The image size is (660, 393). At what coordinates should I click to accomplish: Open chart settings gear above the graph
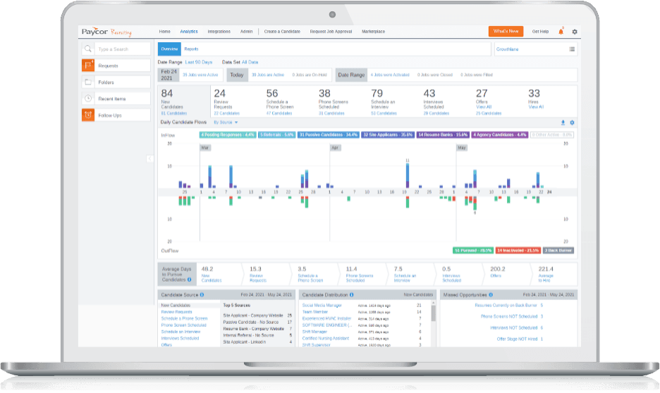[x=572, y=123]
